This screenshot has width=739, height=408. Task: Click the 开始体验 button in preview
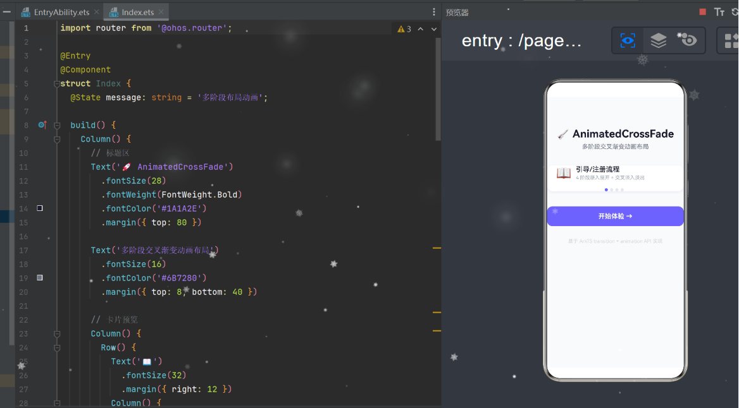coord(615,216)
